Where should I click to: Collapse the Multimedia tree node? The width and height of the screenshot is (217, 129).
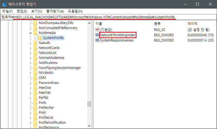click(x=31, y=33)
